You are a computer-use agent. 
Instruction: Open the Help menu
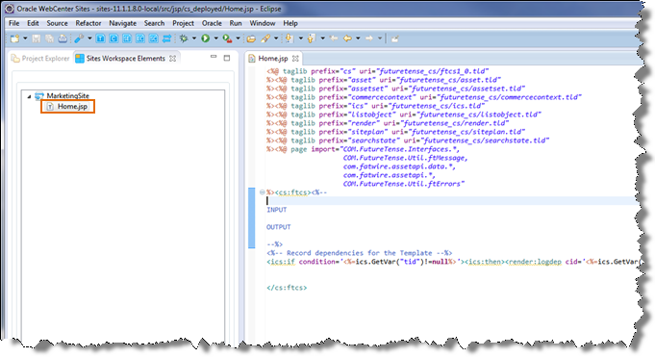point(290,23)
